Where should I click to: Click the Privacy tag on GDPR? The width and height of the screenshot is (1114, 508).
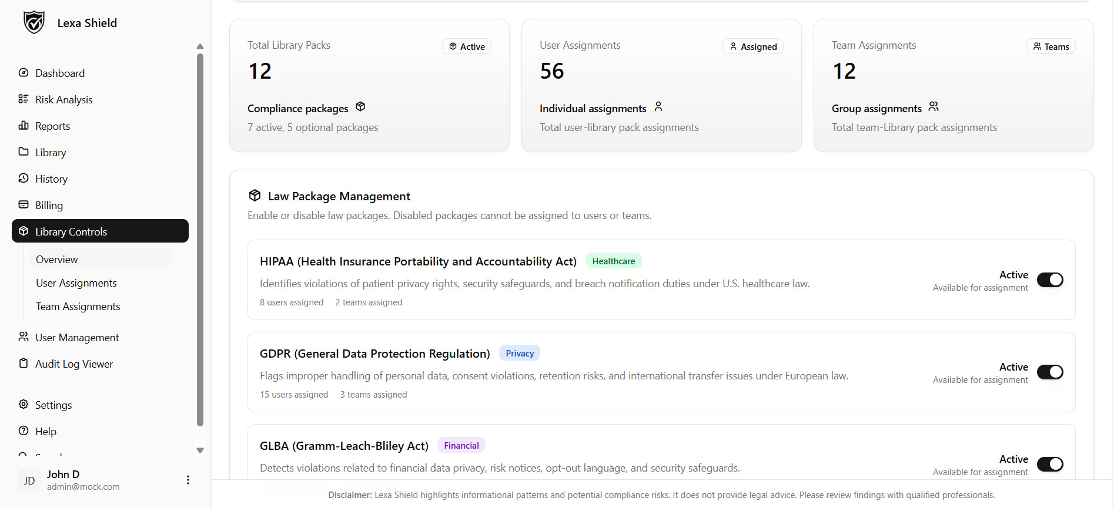click(x=520, y=353)
